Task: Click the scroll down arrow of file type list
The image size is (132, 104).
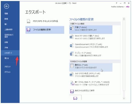Action: [x=124, y=98]
